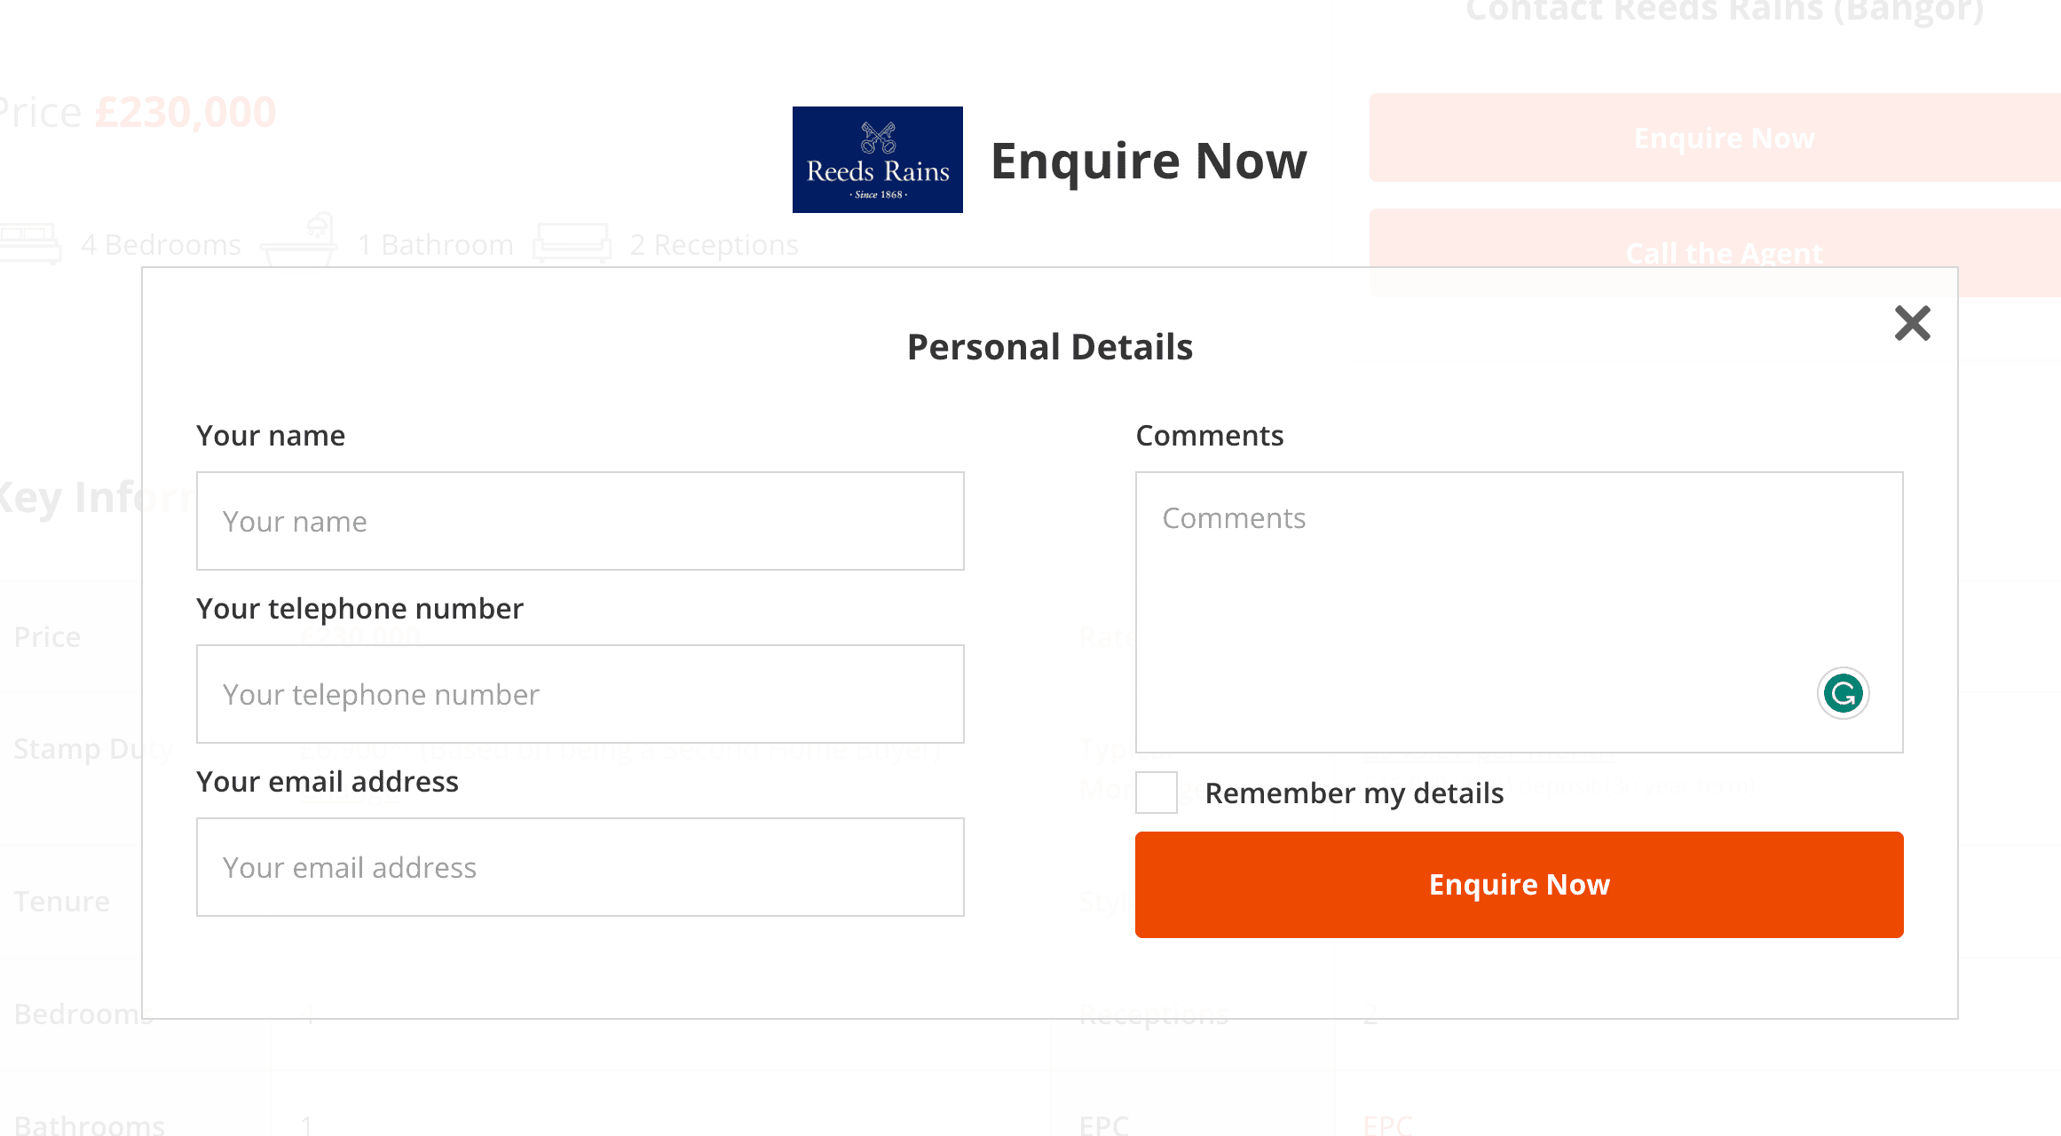Close the Personal Details dialog

coord(1912,323)
